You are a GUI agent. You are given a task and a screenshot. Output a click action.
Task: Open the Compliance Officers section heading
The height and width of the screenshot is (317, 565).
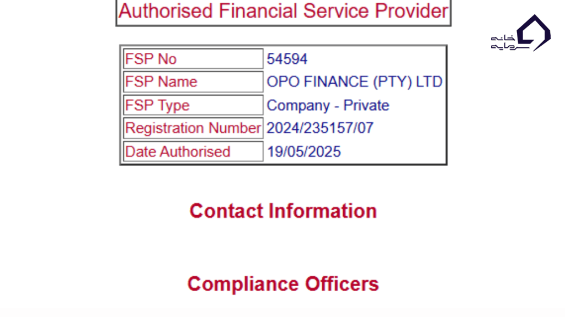pyautogui.click(x=283, y=284)
